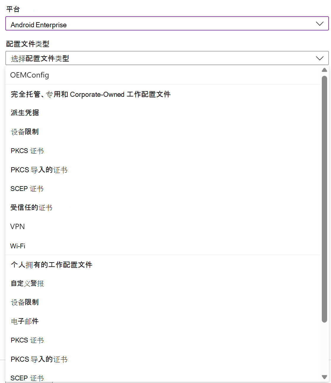Select 自定义警报 option
The image size is (331, 383).
163,283
